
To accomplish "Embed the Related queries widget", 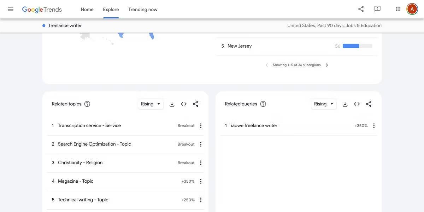I will [x=357, y=104].
